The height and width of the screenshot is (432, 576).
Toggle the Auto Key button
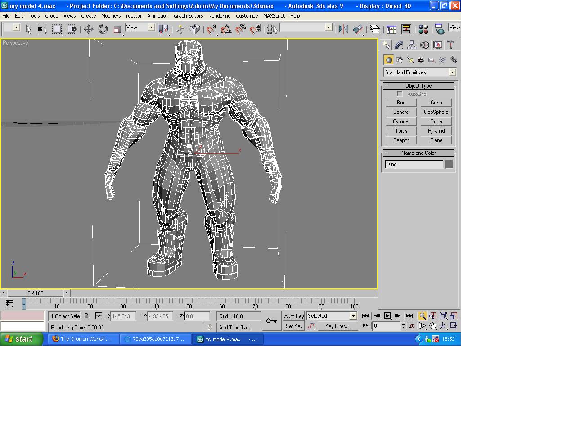[x=294, y=316]
